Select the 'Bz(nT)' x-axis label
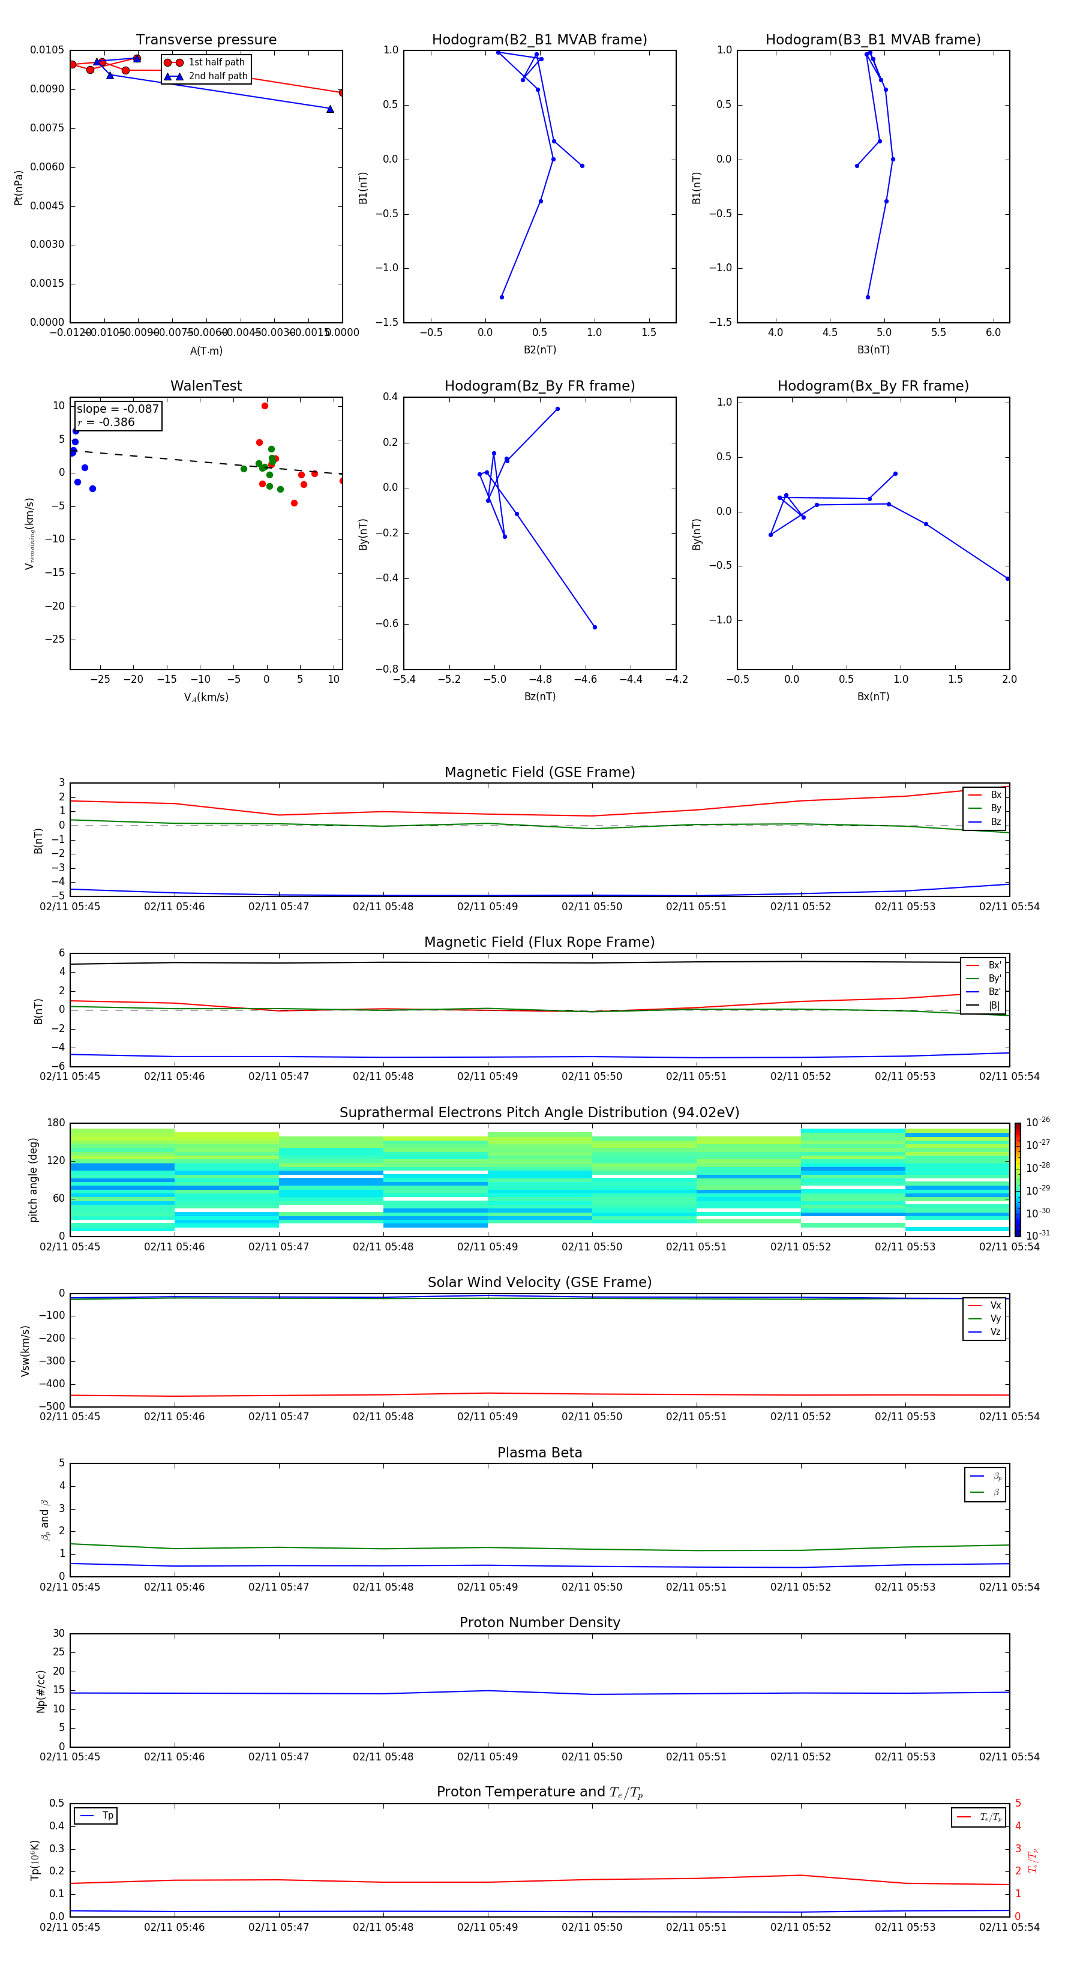Viewport: 1080px width, 1980px height. click(x=539, y=697)
